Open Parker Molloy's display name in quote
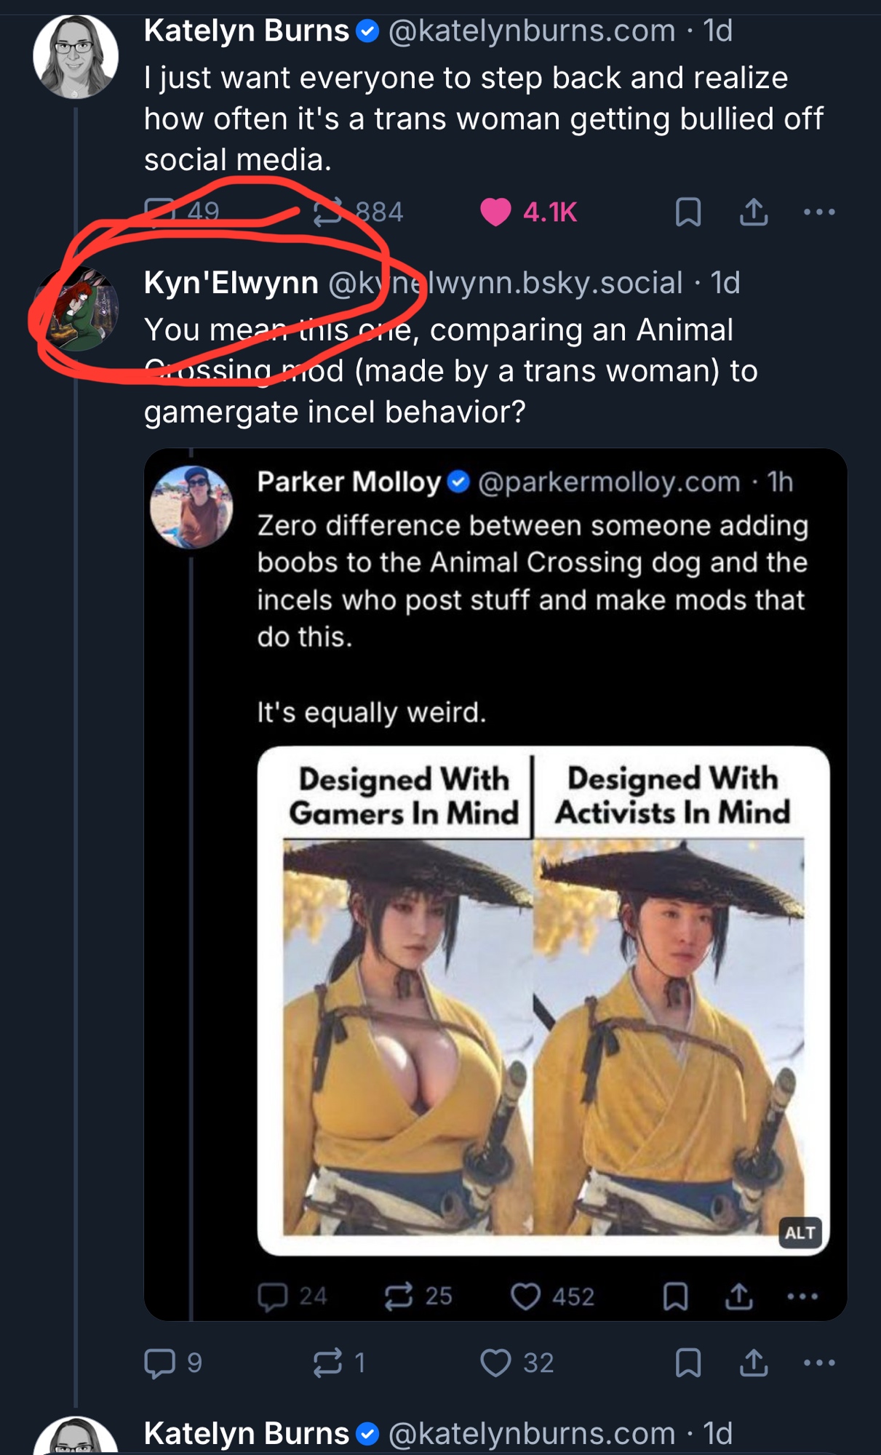Image resolution: width=881 pixels, height=1455 pixels. pos(349,482)
